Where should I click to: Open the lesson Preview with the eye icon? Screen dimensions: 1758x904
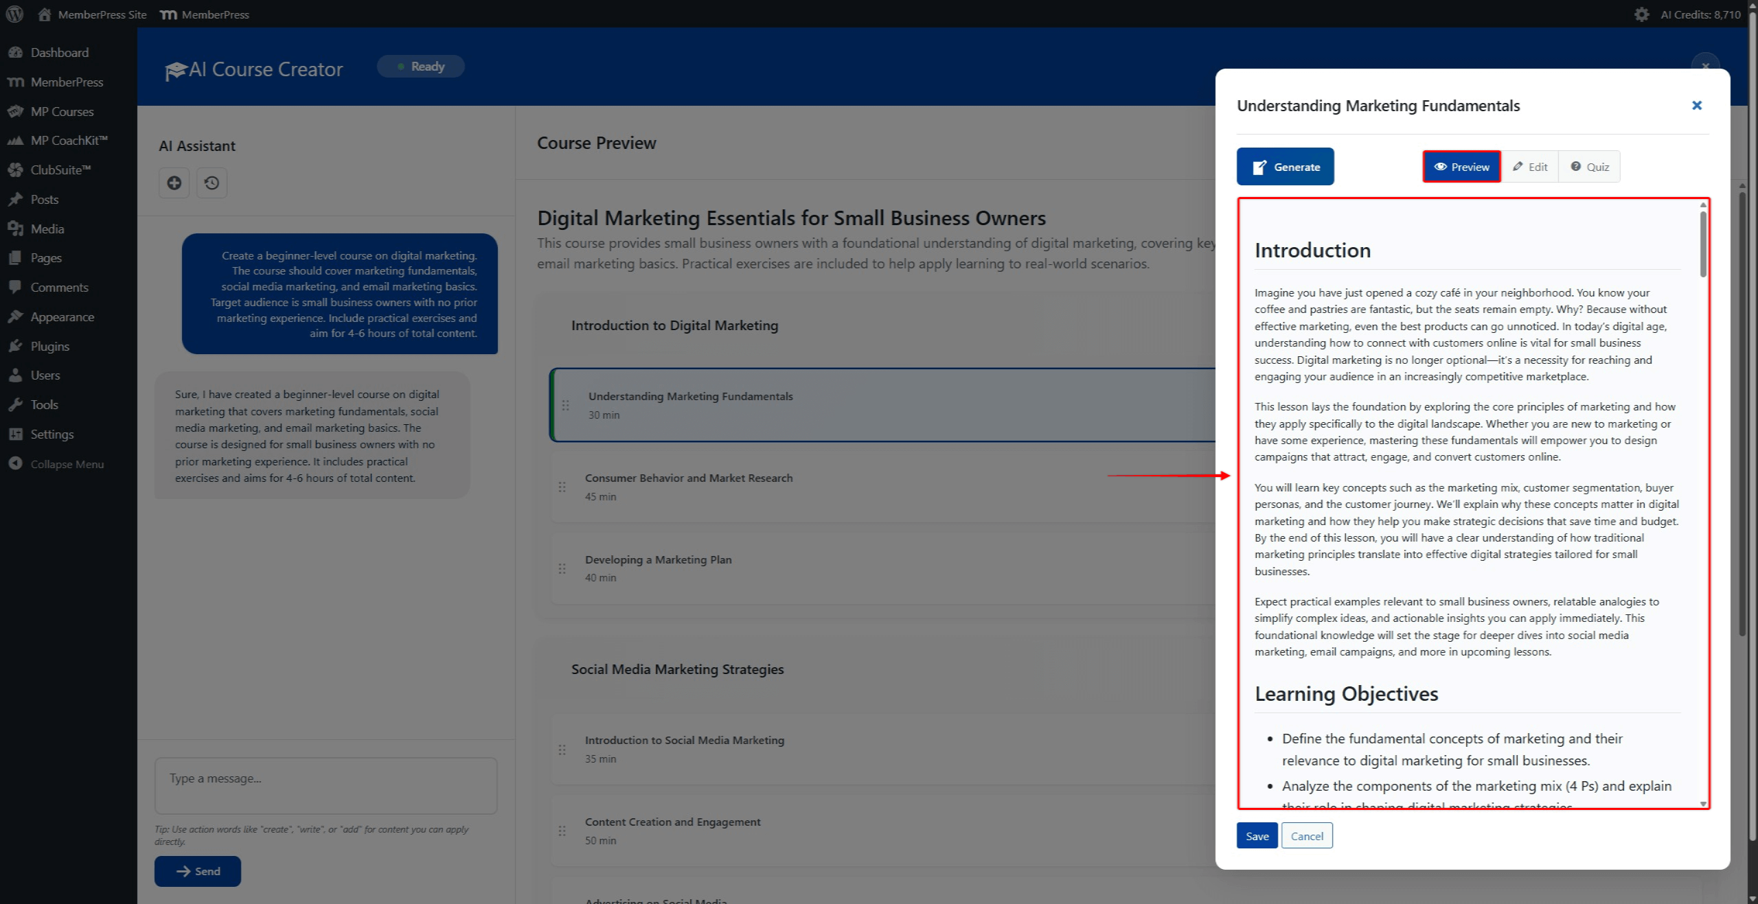[1461, 166]
